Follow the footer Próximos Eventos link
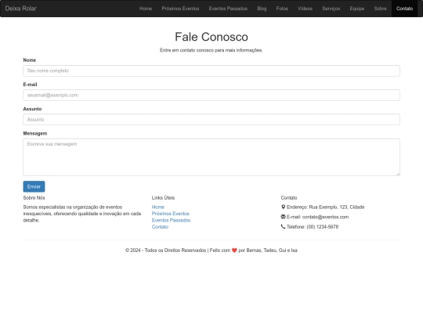Image resolution: width=423 pixels, height=317 pixels. pyautogui.click(x=171, y=214)
